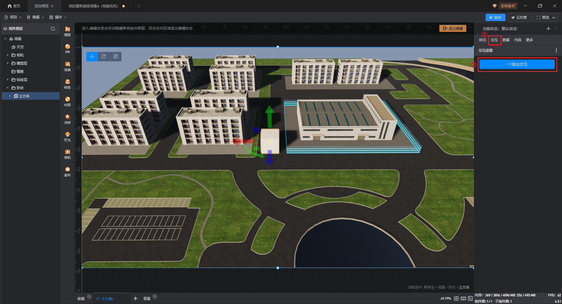Select the 天空 layer in the tree
Image resolution: width=562 pixels, height=304 pixels.
pyautogui.click(x=20, y=47)
